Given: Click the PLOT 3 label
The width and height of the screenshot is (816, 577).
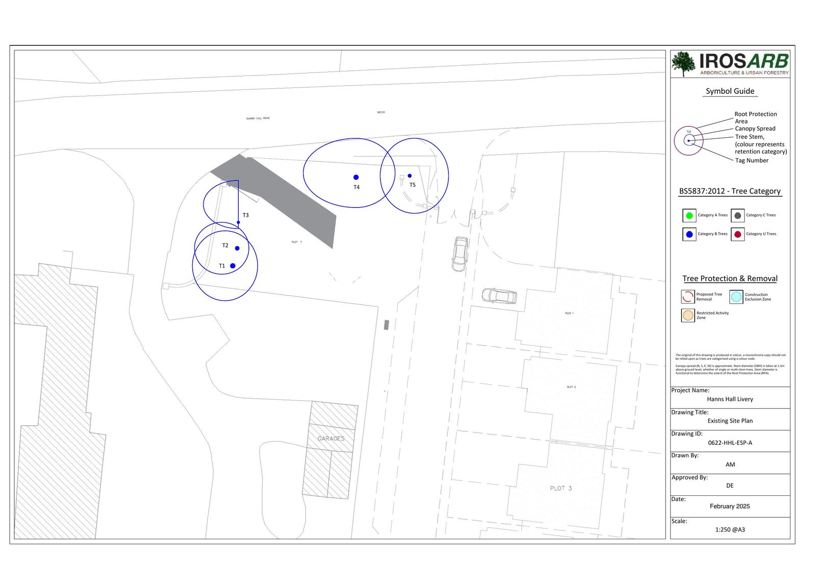Looking at the screenshot, I should click(560, 488).
